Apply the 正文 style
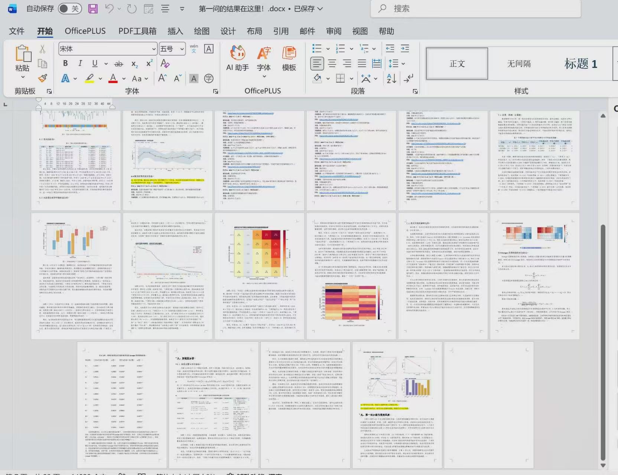618x475 pixels. 457,63
